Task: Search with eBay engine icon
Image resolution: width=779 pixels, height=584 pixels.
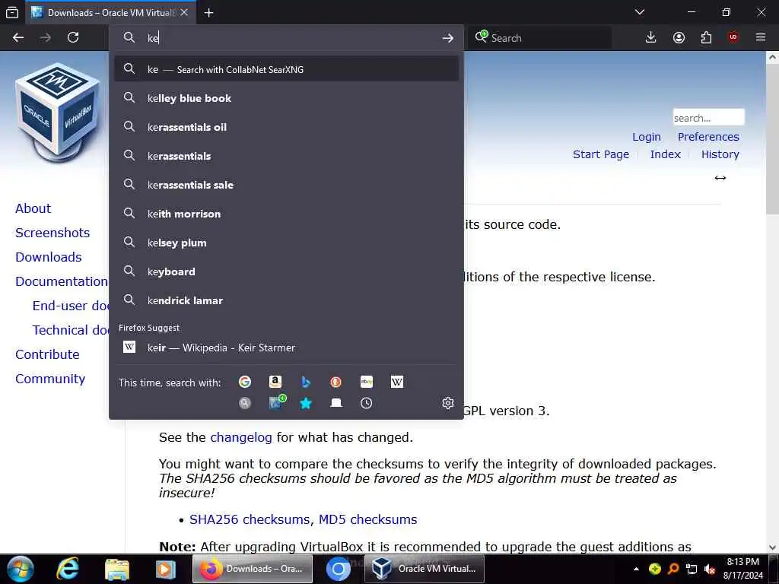Action: click(367, 382)
